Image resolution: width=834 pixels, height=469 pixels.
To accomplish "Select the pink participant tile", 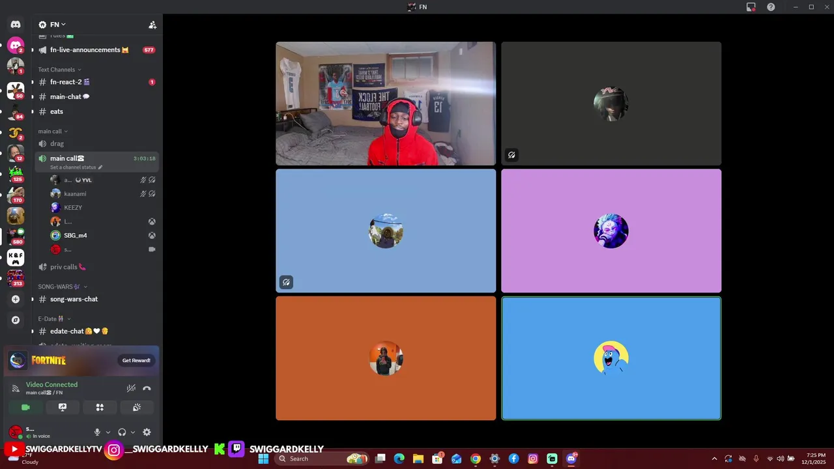I will coord(611,231).
